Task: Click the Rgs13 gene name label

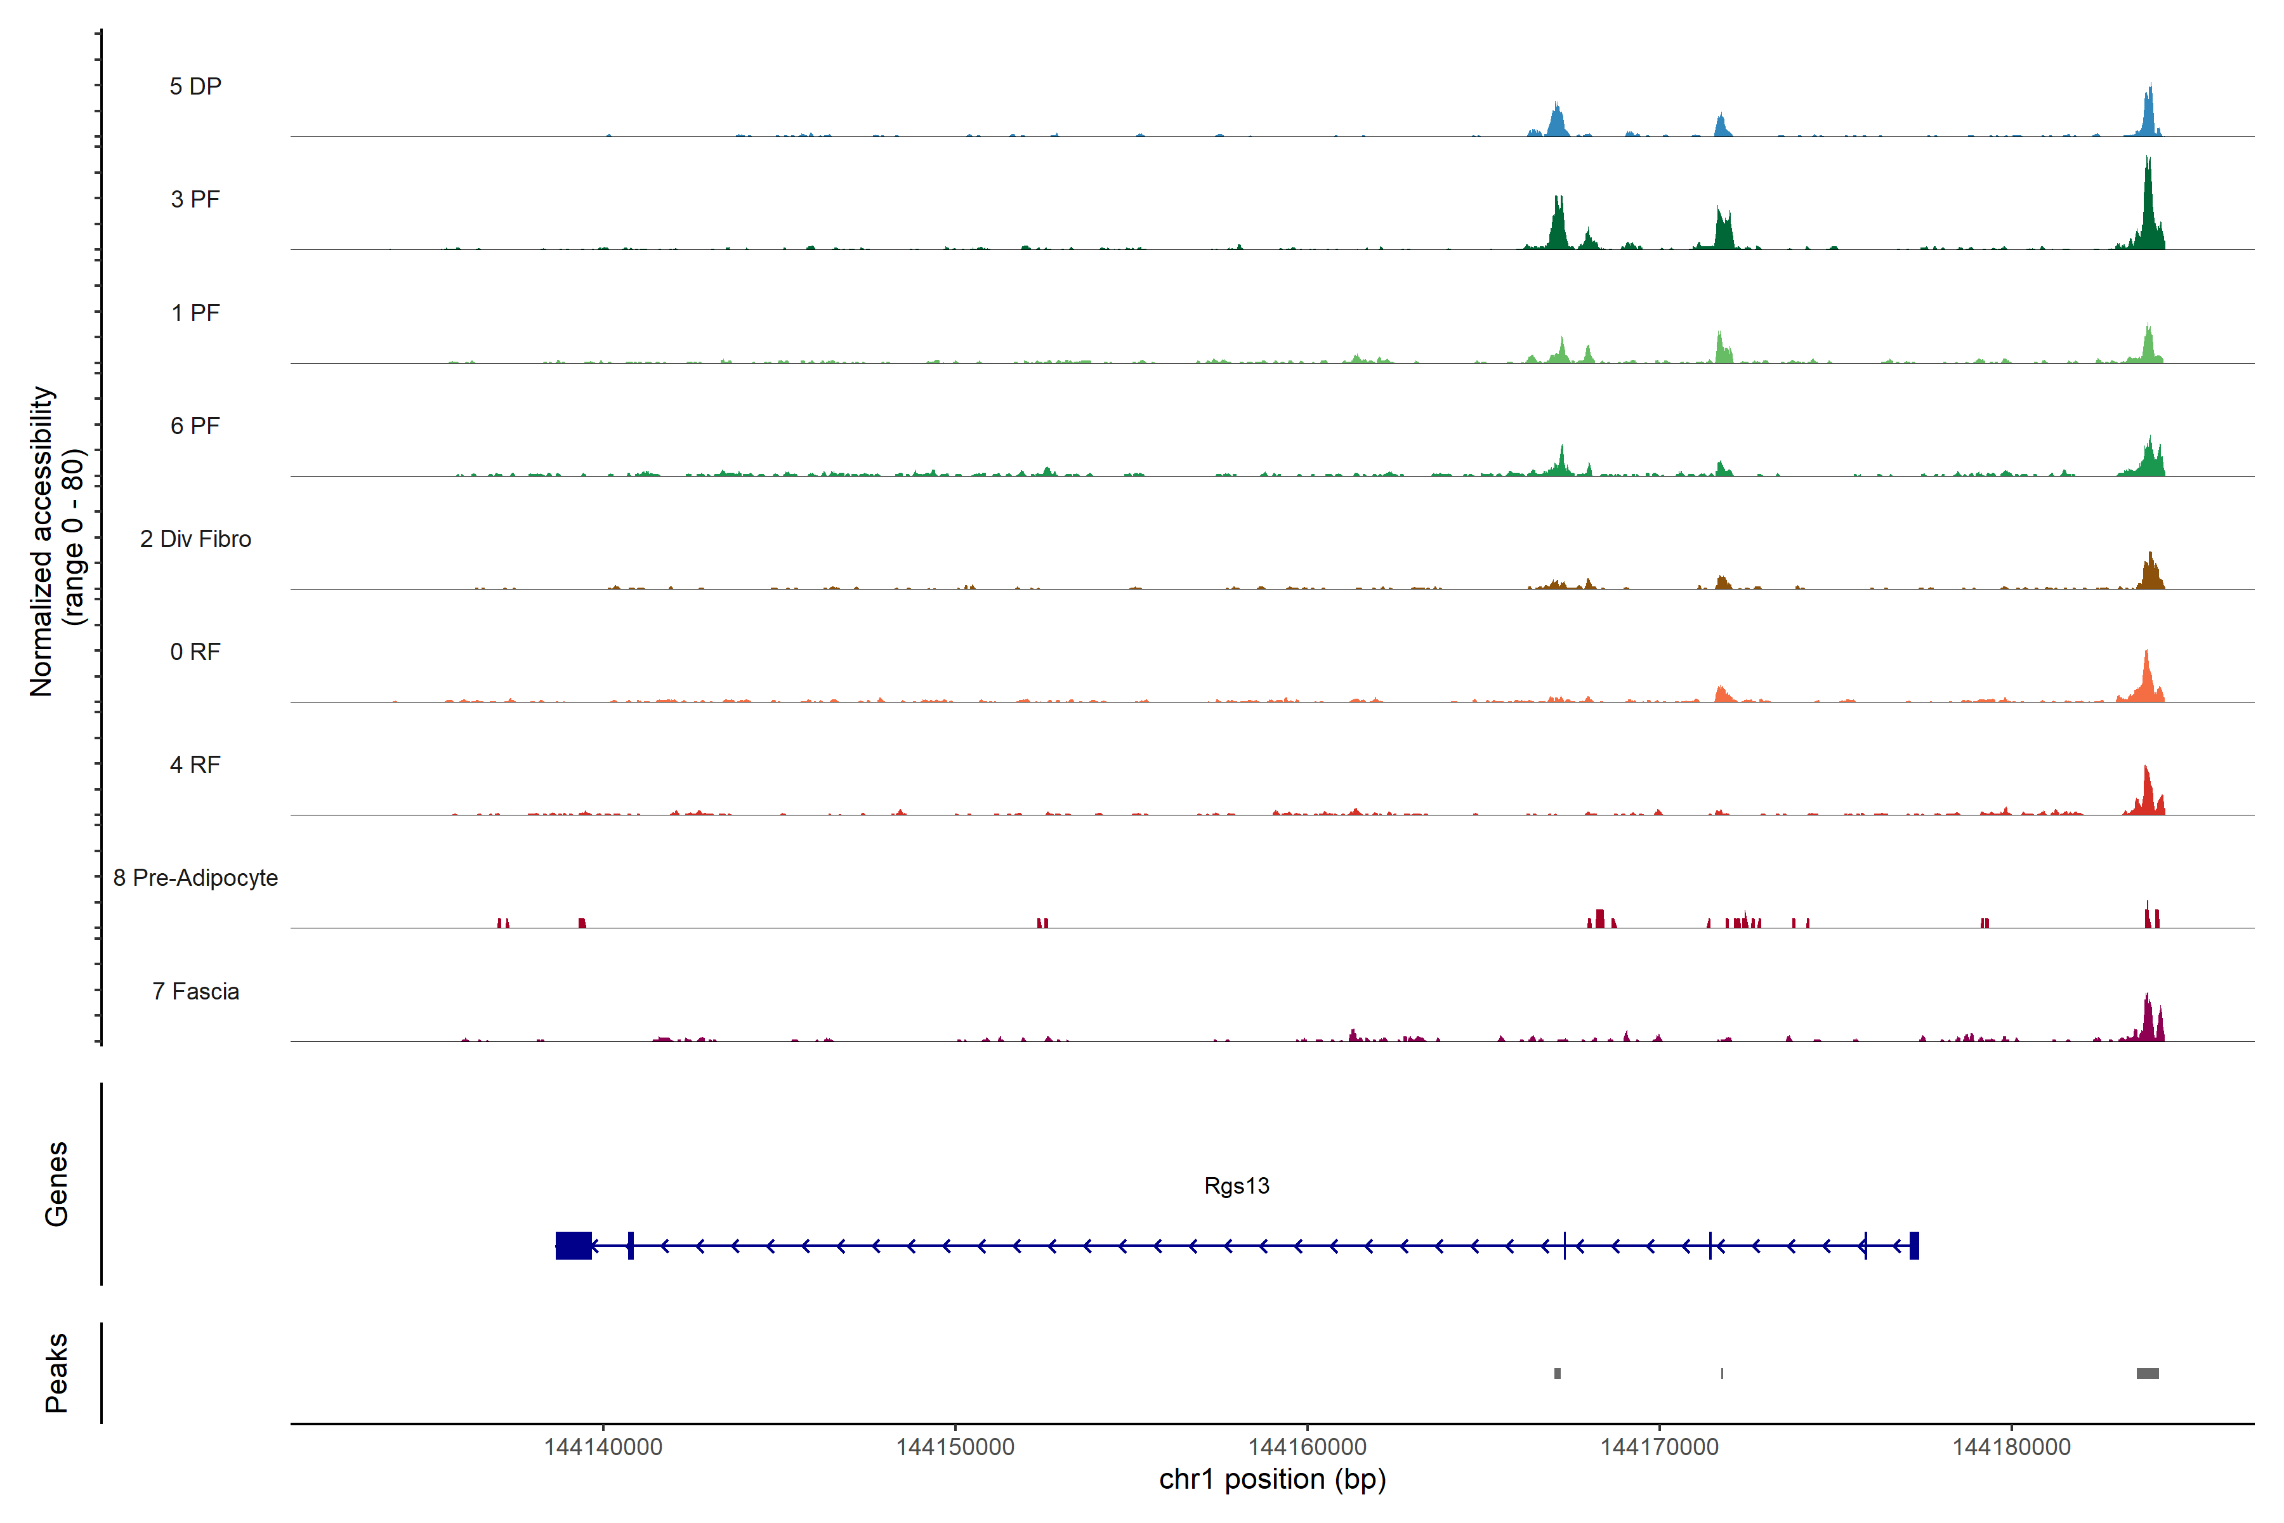Action: point(1236,1186)
